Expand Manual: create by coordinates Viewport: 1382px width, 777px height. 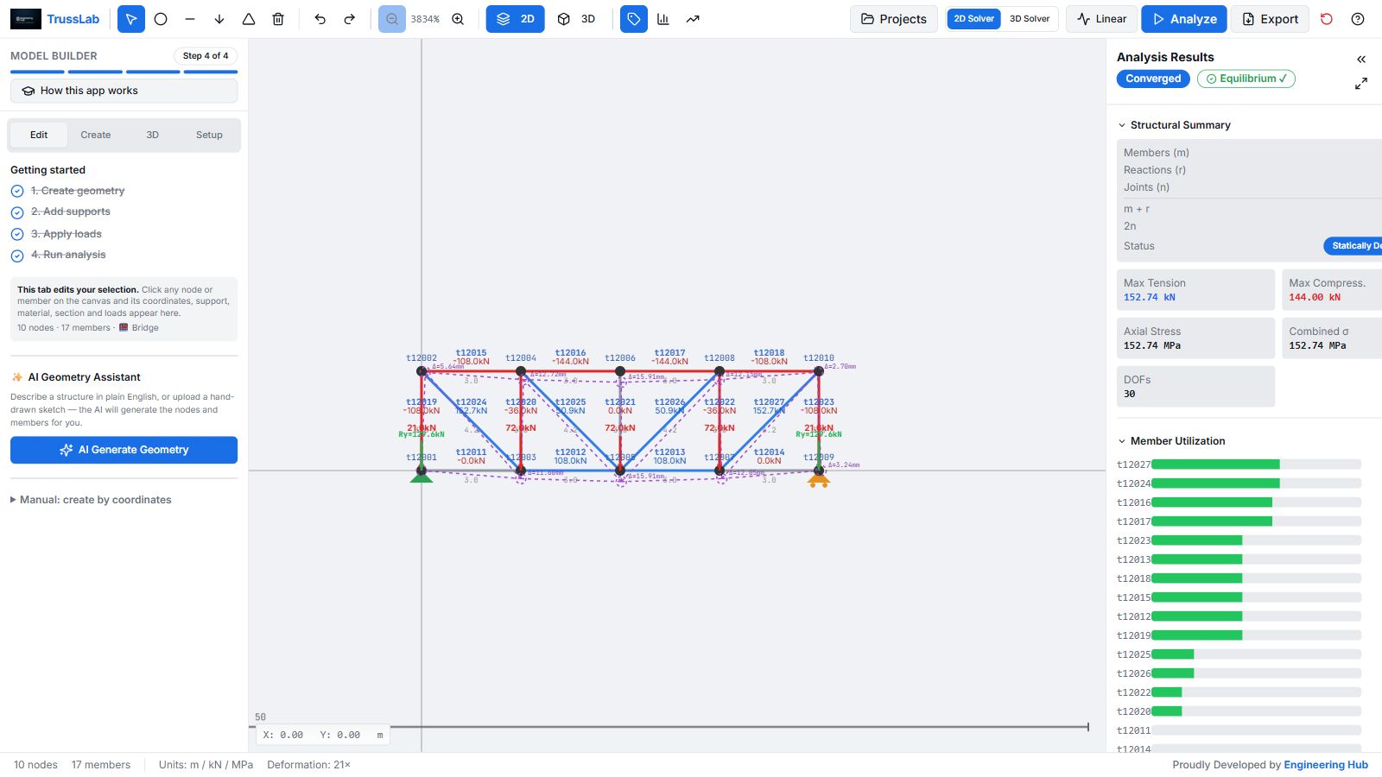click(91, 500)
